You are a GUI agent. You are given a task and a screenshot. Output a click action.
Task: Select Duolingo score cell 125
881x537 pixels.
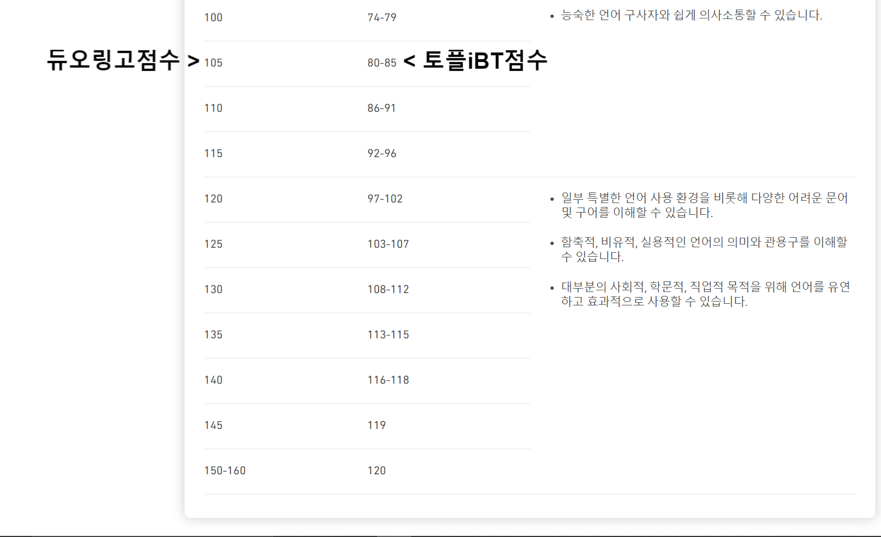click(x=213, y=244)
